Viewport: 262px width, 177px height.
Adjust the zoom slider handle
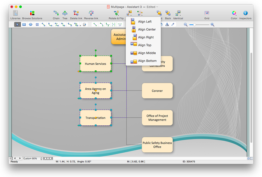coord(195,25)
